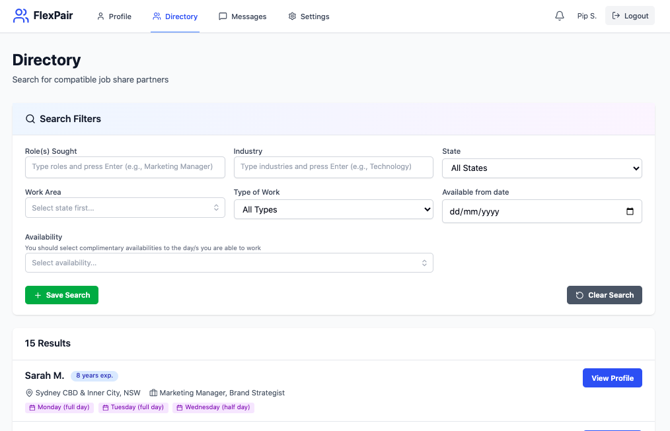The image size is (670, 431).
Task: Select the Tuesday (full day) tag
Action: 133,407
